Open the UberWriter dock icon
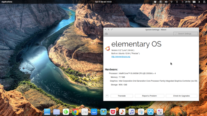Image resolution: width=207 pixels, height=116 pixels. [x=85, y=112]
